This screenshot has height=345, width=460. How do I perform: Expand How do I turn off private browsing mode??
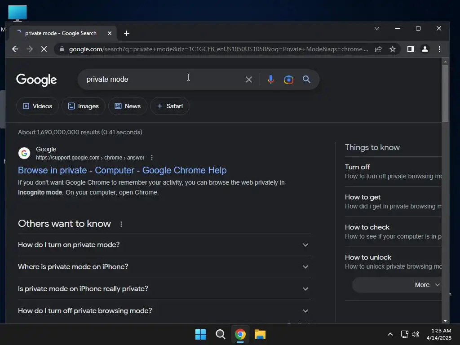(x=164, y=311)
